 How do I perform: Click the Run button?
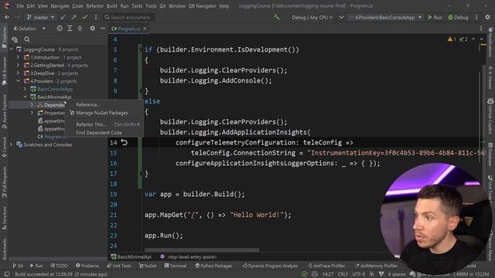pos(435,17)
